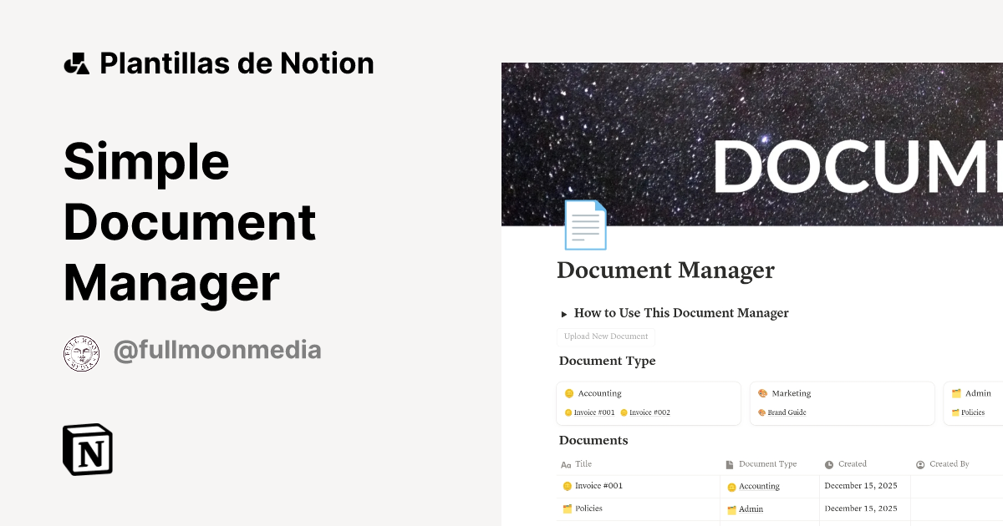Open the @fullmoonmedia profile link
The height and width of the screenshot is (526, 1003).
click(216, 350)
